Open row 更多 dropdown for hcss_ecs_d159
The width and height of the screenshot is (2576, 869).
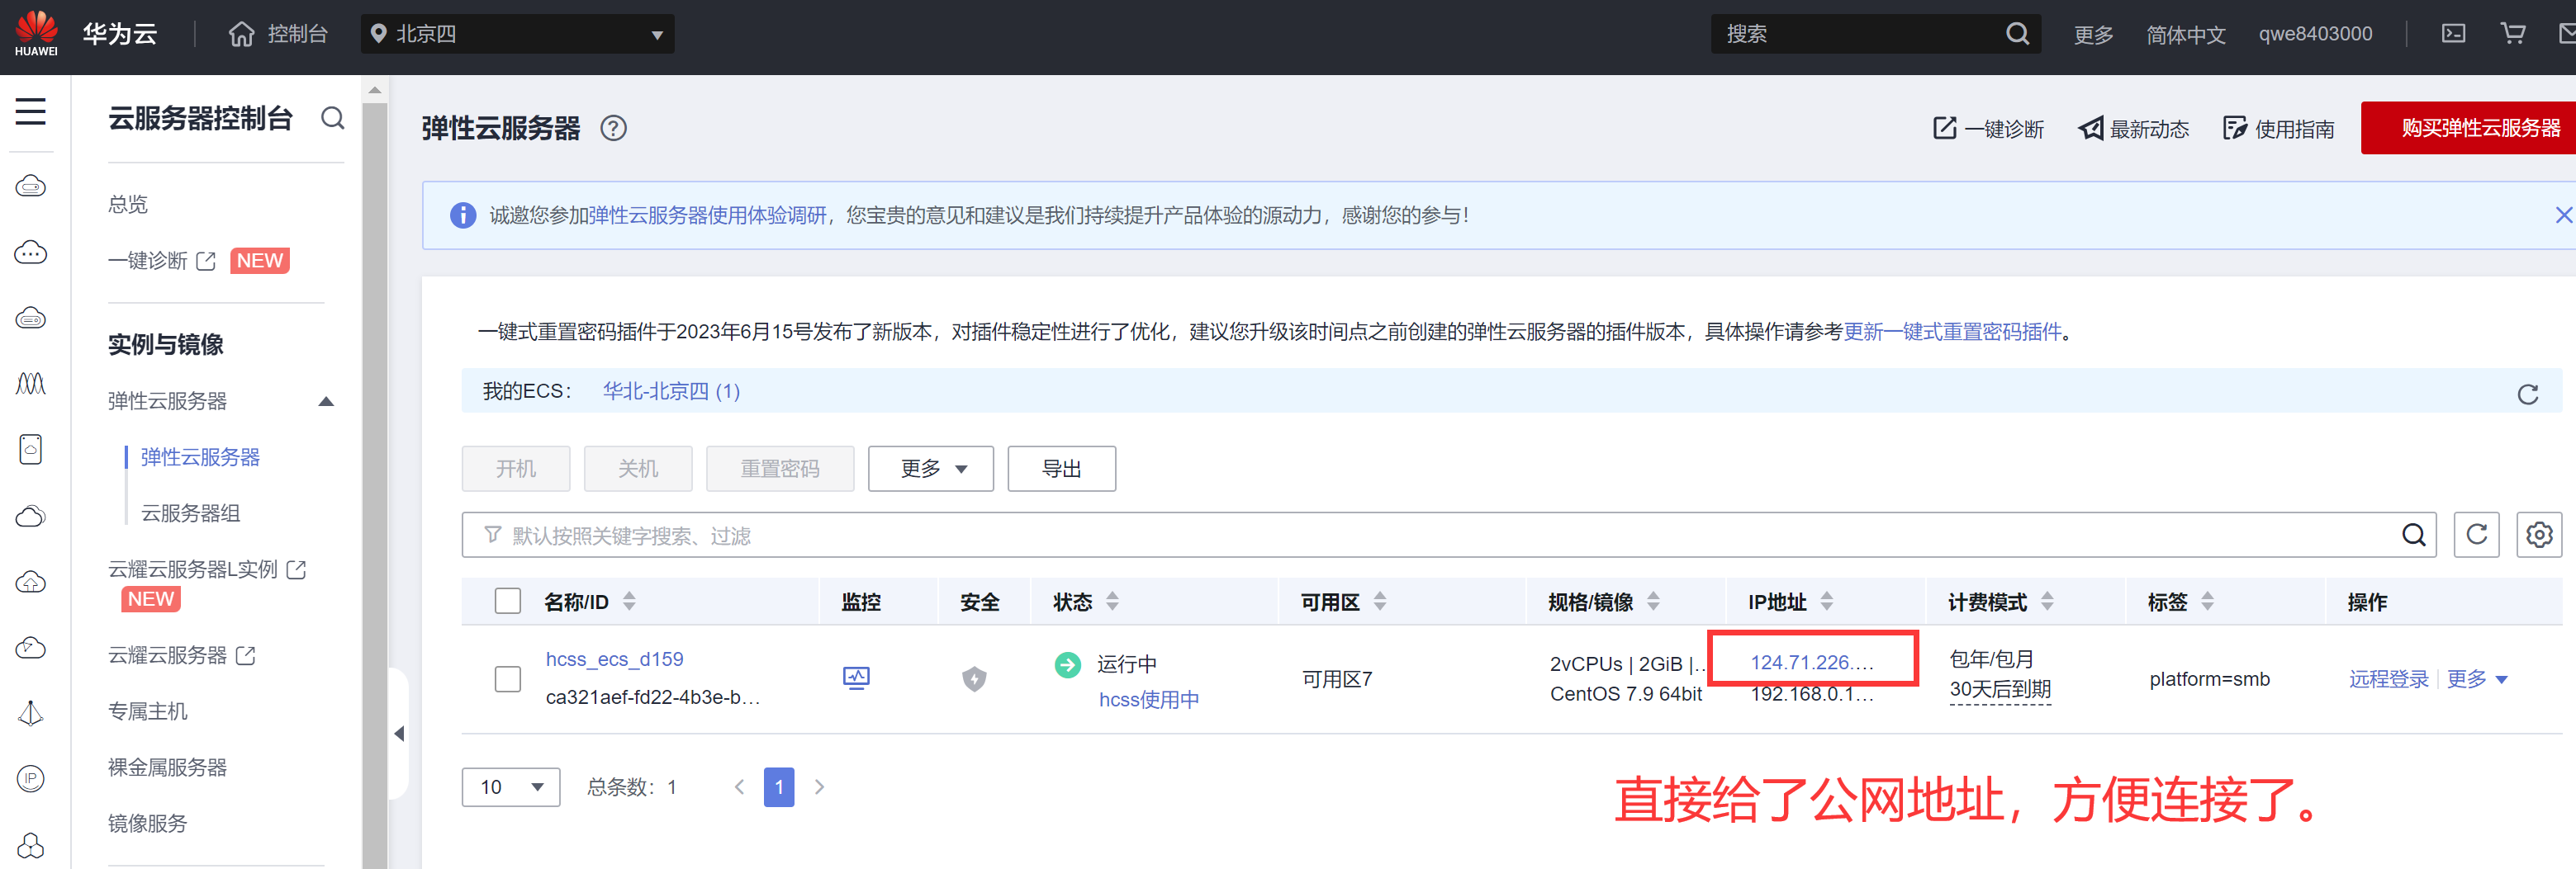tap(2477, 679)
